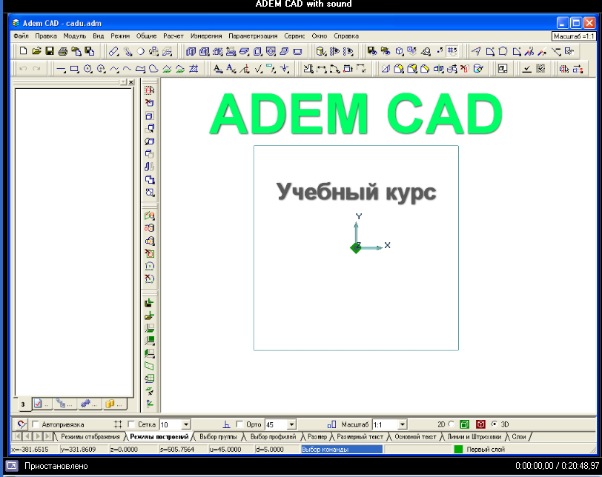Select the Hatching tool icon
The width and height of the screenshot is (602, 477).
tap(193, 69)
